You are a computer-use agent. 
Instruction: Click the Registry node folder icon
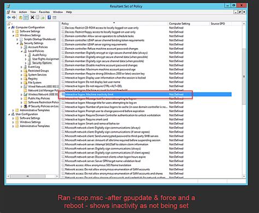tap(26, 79)
